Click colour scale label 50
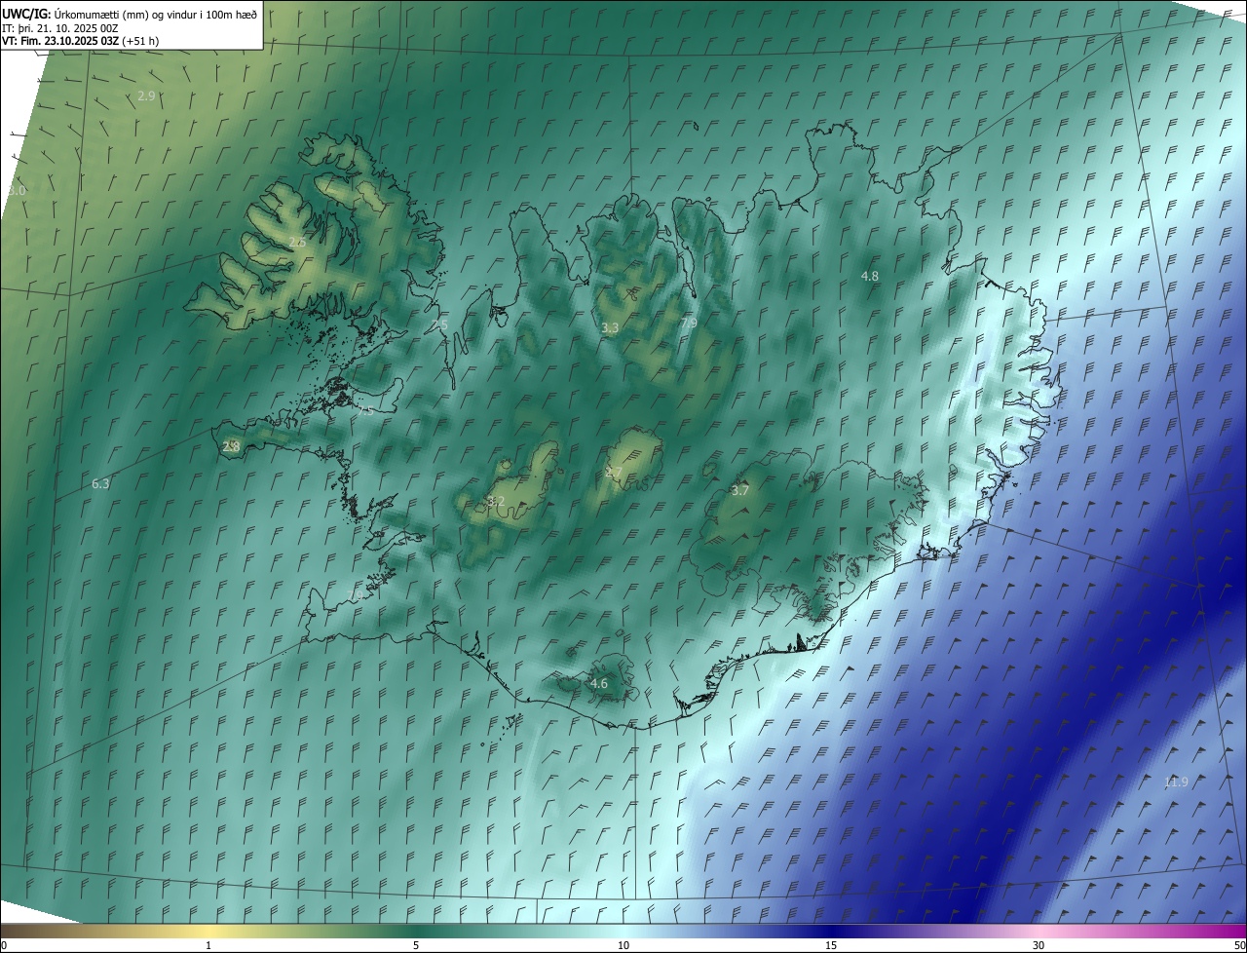The height and width of the screenshot is (953, 1247). pos(1239,946)
